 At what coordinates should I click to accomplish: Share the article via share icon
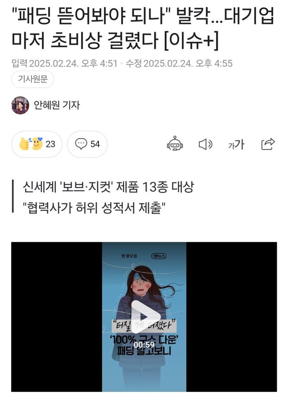[268, 144]
